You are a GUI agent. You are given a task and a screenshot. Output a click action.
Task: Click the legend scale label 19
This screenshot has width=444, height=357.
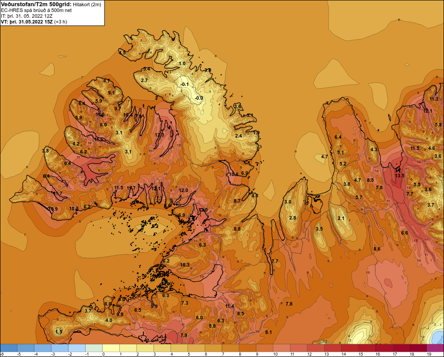[429, 354]
